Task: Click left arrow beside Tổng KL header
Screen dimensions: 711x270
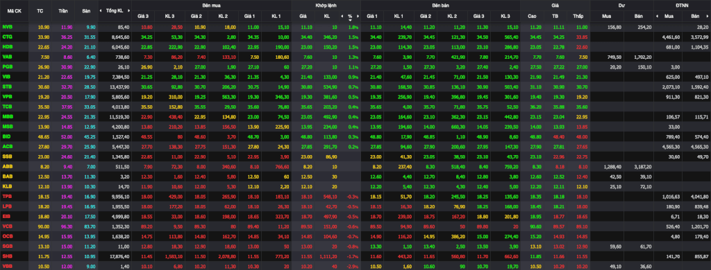Action: click(x=101, y=11)
